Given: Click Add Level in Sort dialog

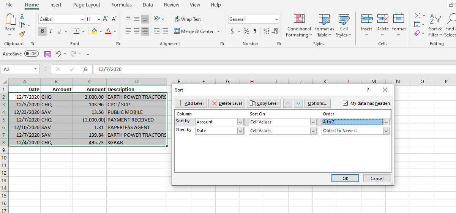Looking at the screenshot, I should pyautogui.click(x=191, y=103).
